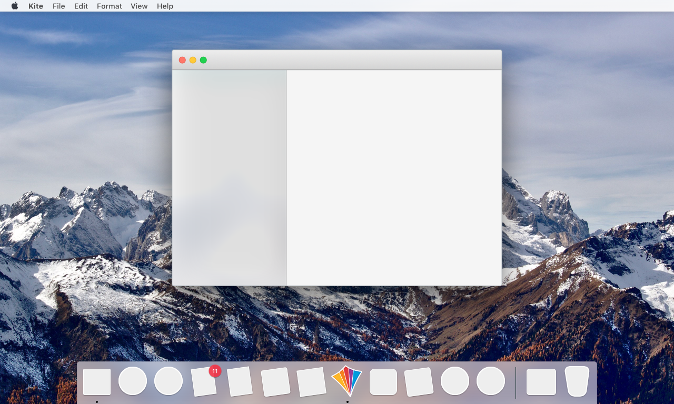Viewport: 674px width, 404px height.
Task: Click the window's empty title bar
Action: (353, 60)
